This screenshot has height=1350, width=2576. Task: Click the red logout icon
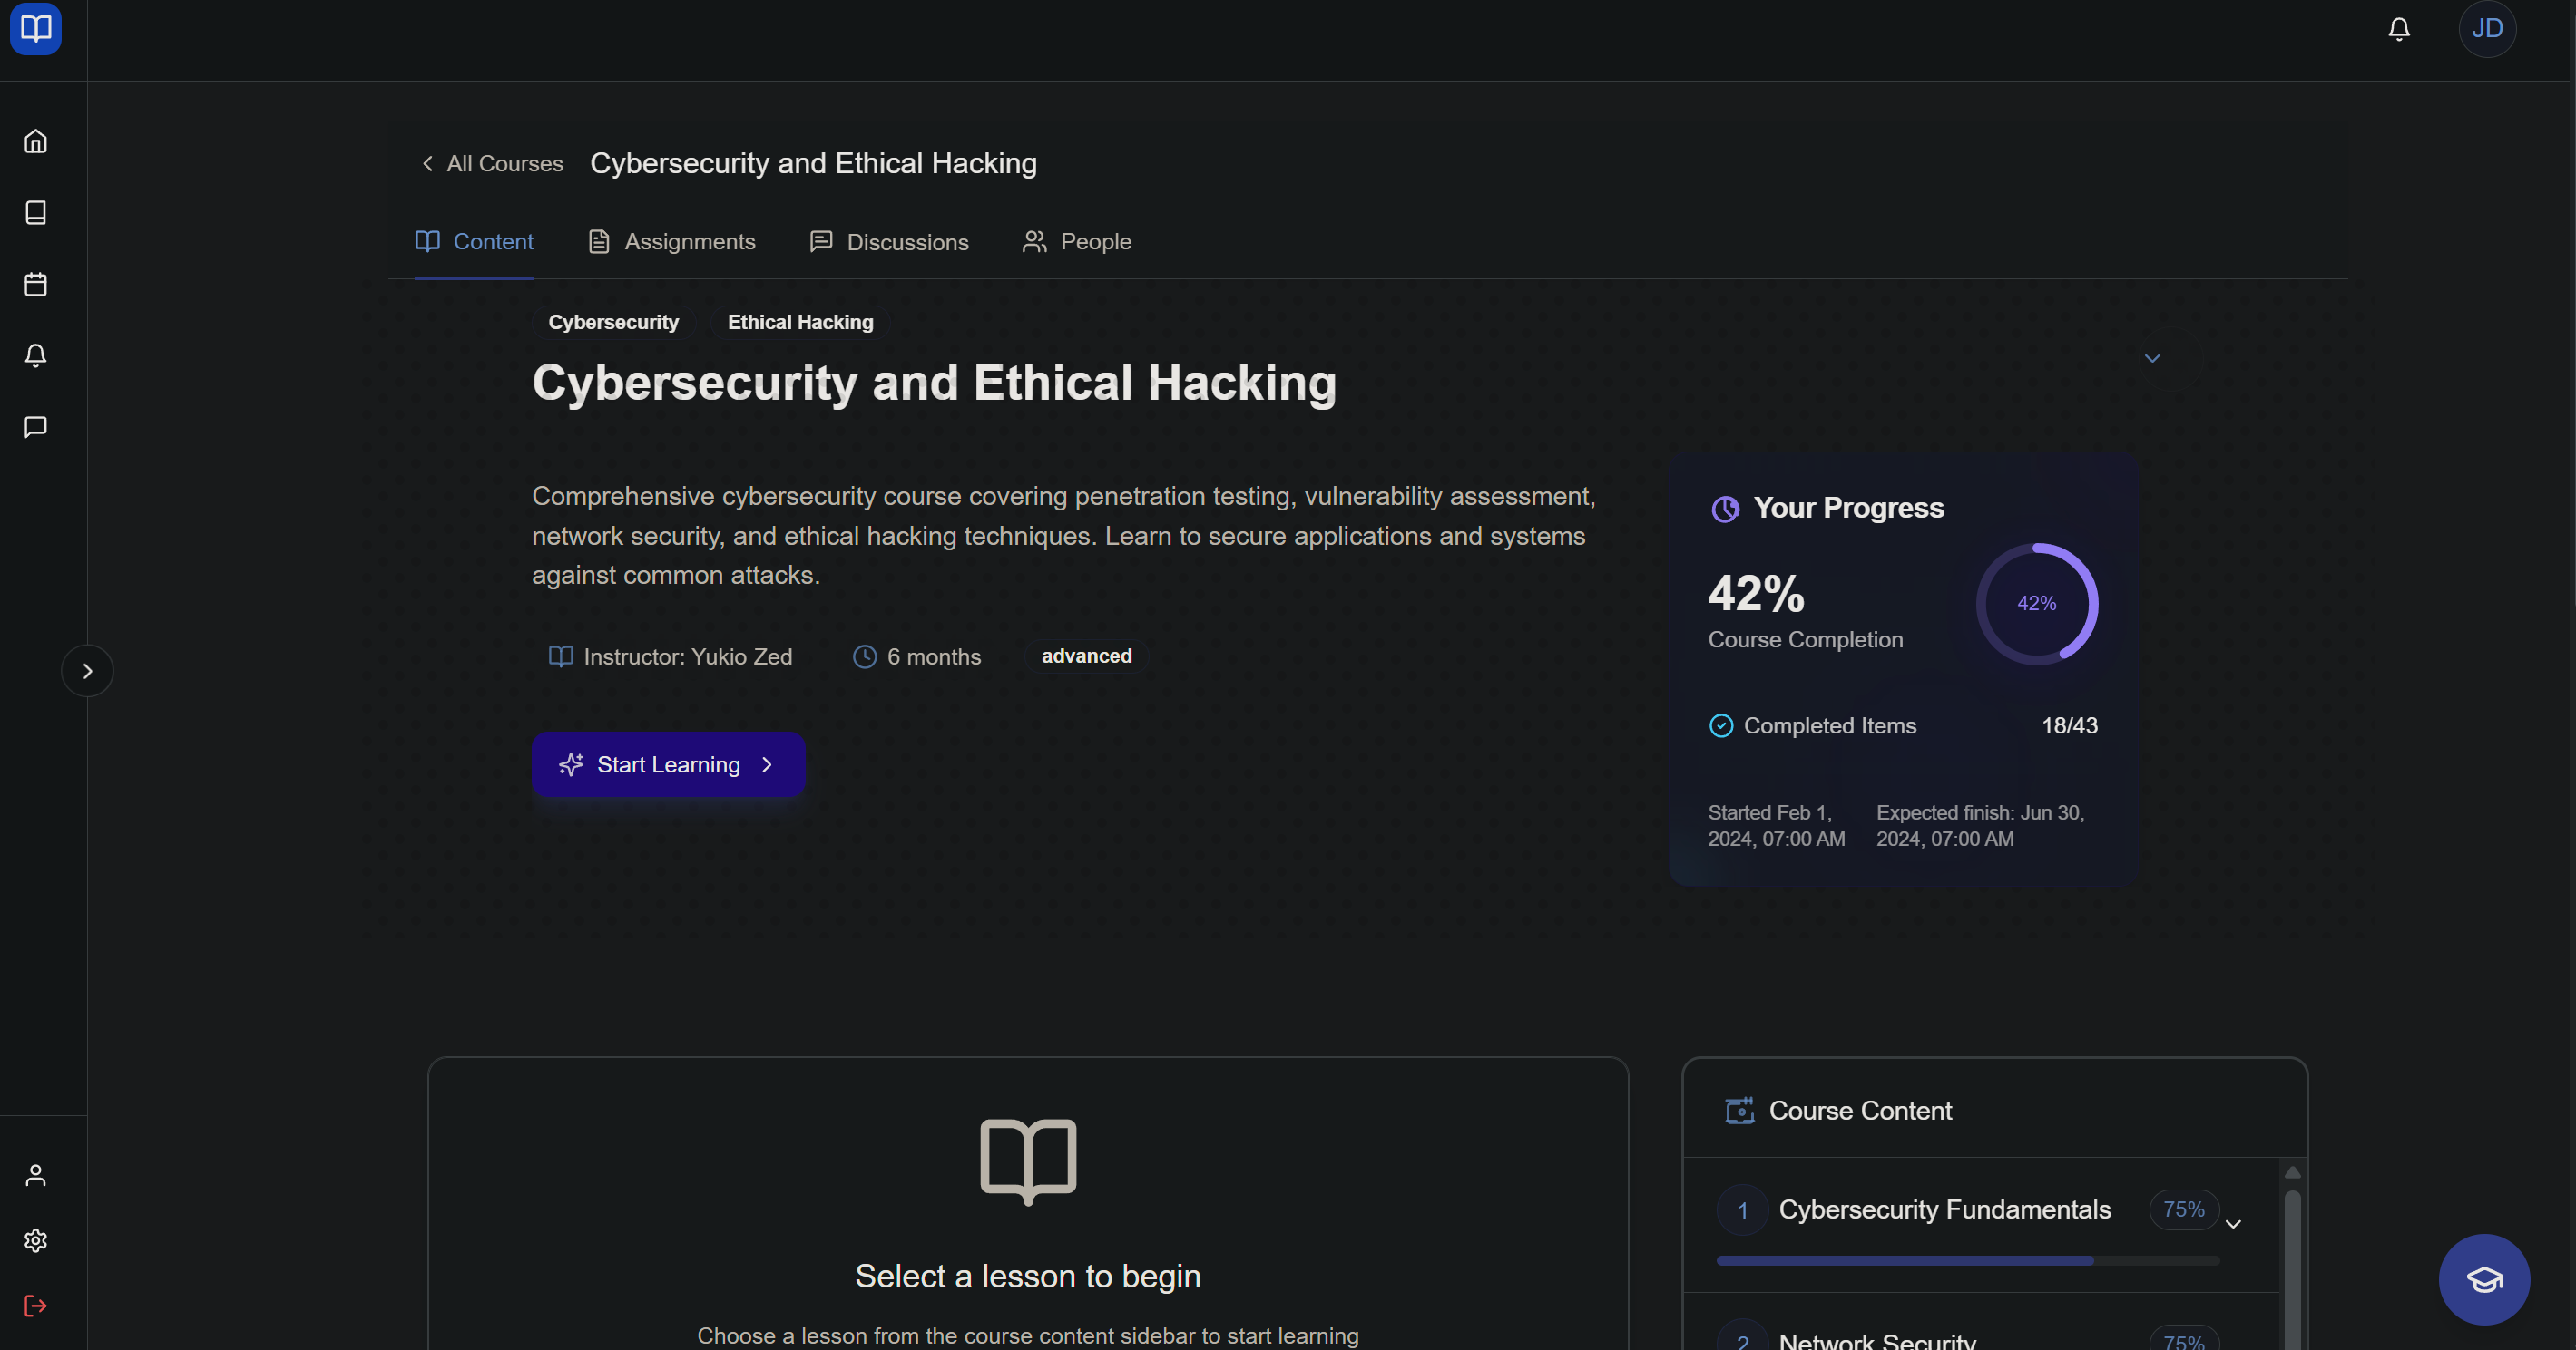point(36,1306)
